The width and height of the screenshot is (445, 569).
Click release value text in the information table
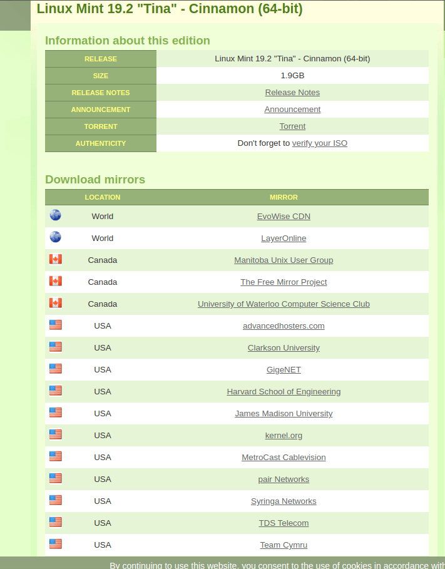tap(292, 59)
